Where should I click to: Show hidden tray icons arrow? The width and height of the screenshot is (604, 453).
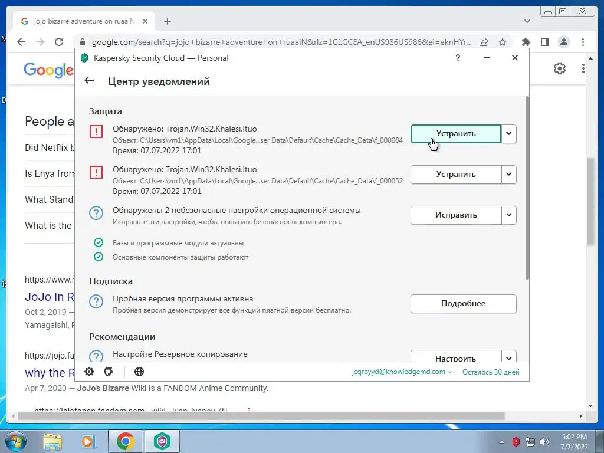[x=501, y=442]
